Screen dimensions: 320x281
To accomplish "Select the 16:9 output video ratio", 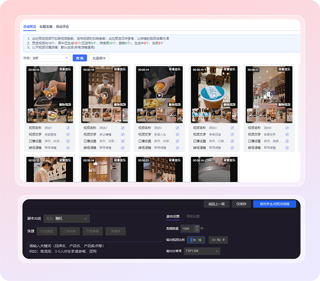I will pos(218,240).
